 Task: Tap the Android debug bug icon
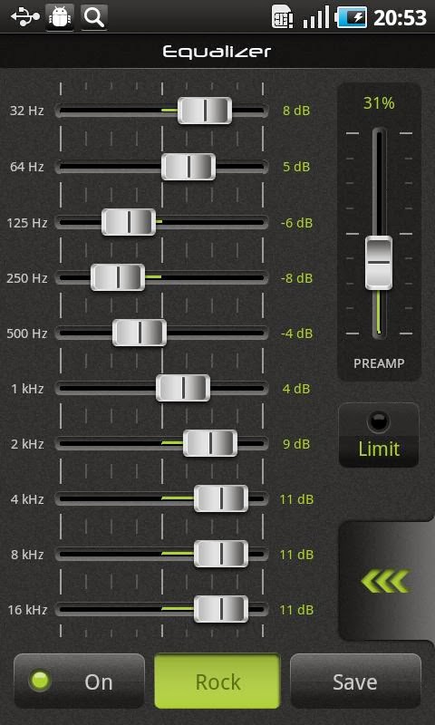(x=60, y=17)
